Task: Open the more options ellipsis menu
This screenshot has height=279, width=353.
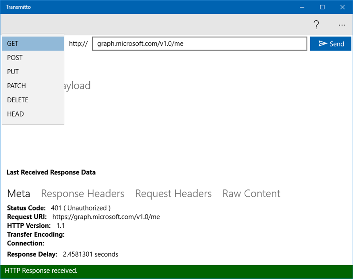Action: pos(342,25)
